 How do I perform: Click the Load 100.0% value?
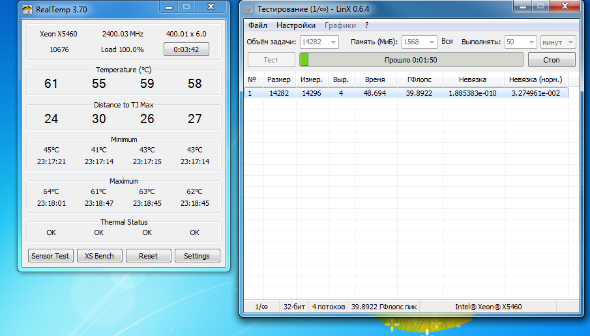click(x=123, y=49)
